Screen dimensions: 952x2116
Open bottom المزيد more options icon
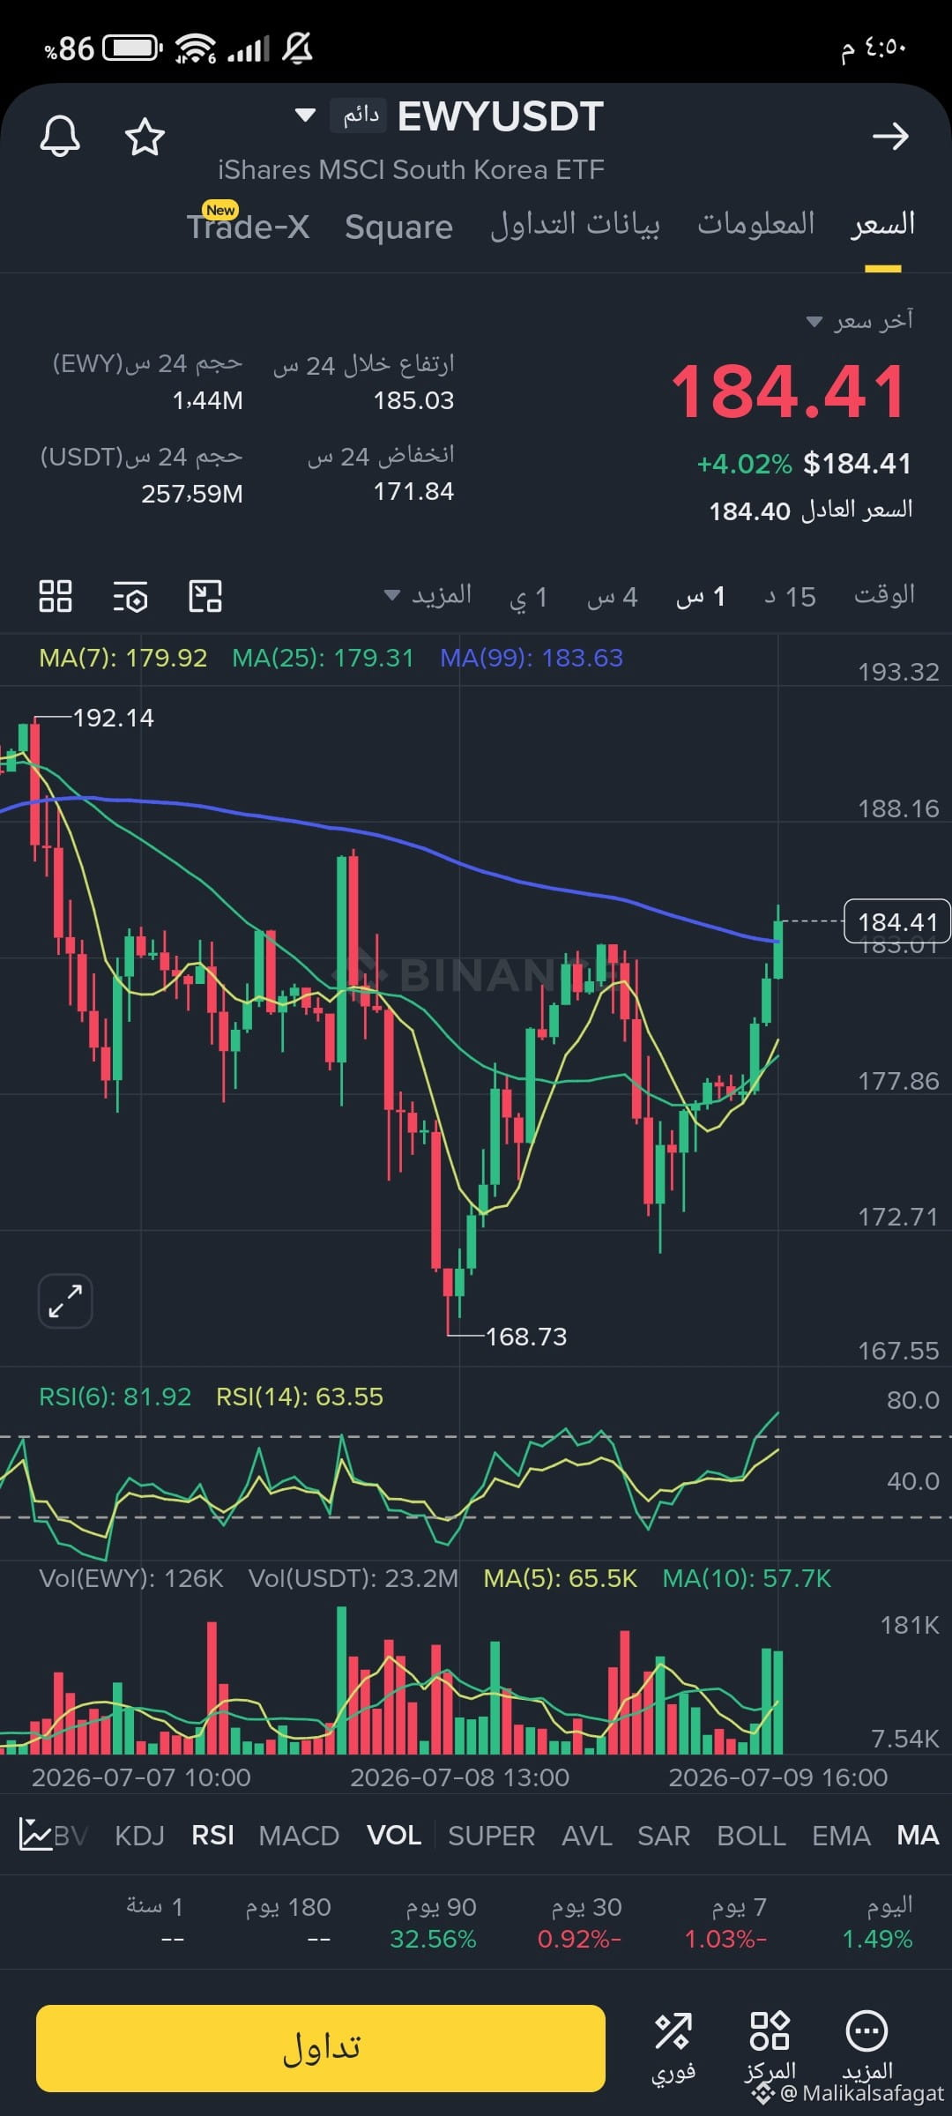[867, 2046]
